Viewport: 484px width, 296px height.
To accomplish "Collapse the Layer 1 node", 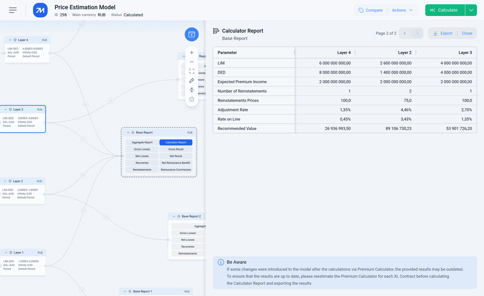I will 5,252.
